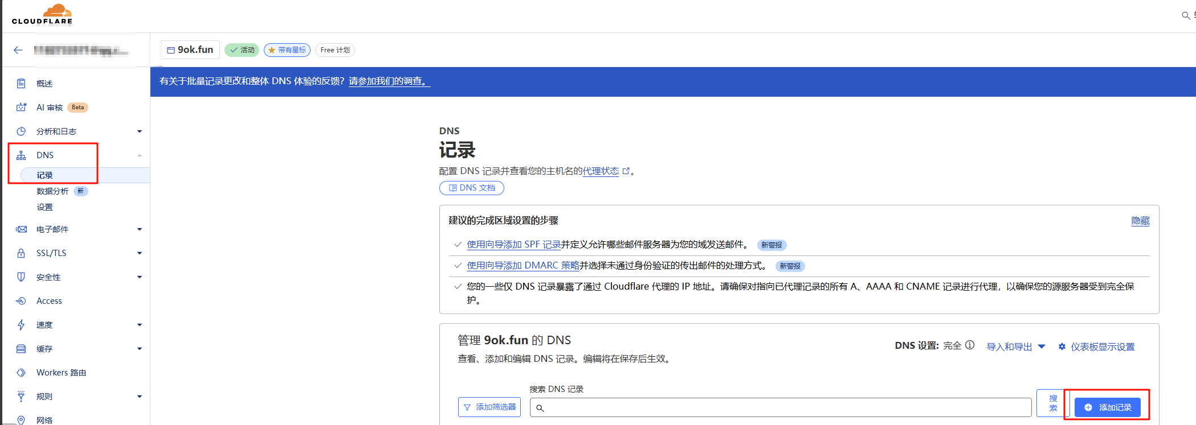Click the 添加筛选器 button
Image resolution: width=1196 pixels, height=425 pixels.
click(489, 407)
